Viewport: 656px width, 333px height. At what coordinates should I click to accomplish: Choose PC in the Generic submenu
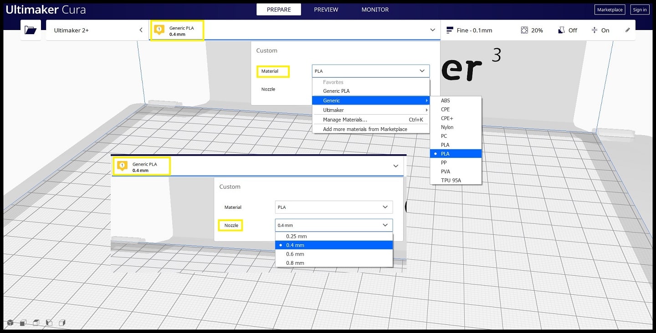456,136
